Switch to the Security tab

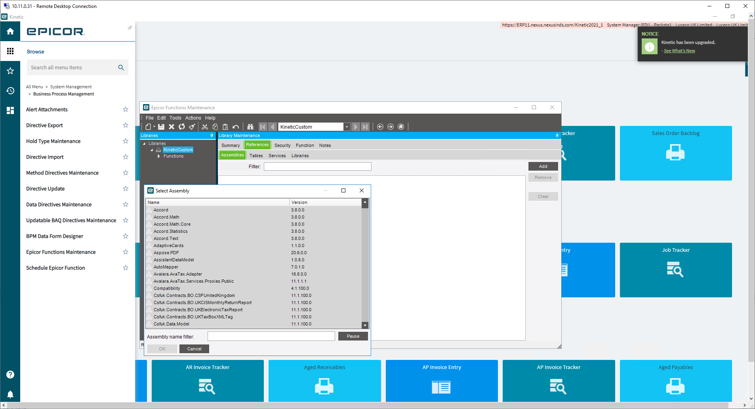point(282,145)
